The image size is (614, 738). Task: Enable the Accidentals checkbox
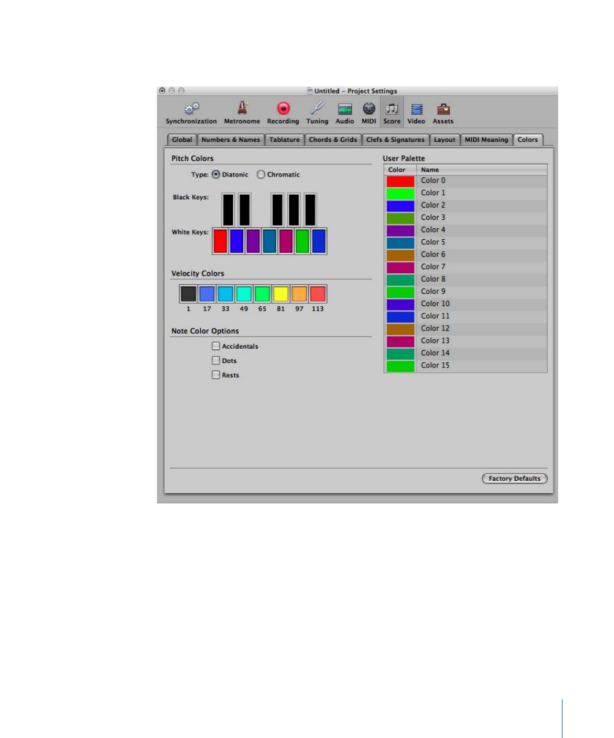click(216, 346)
